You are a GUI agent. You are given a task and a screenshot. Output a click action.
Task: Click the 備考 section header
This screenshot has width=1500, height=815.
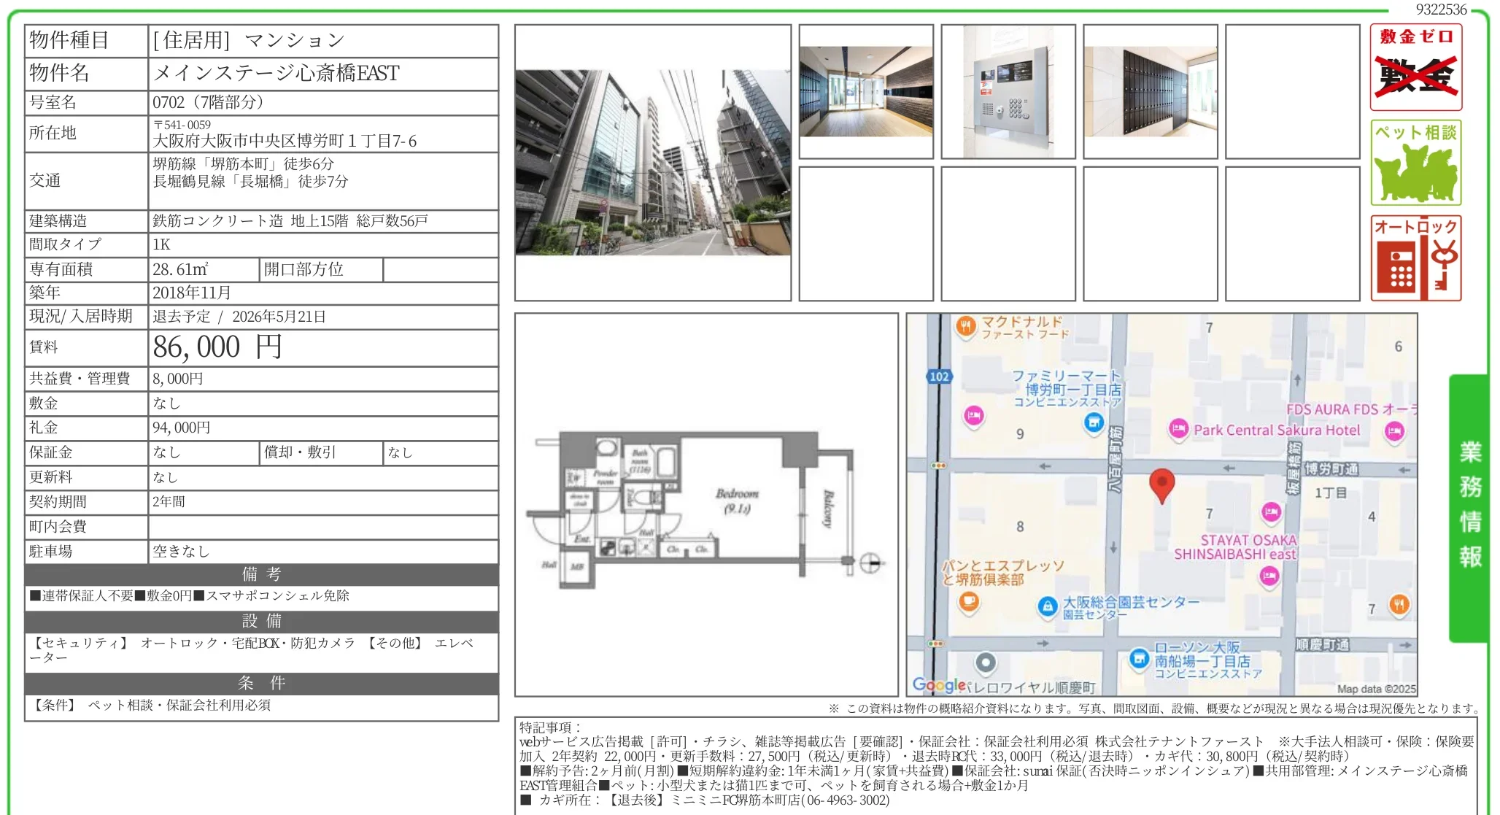pyautogui.click(x=261, y=574)
